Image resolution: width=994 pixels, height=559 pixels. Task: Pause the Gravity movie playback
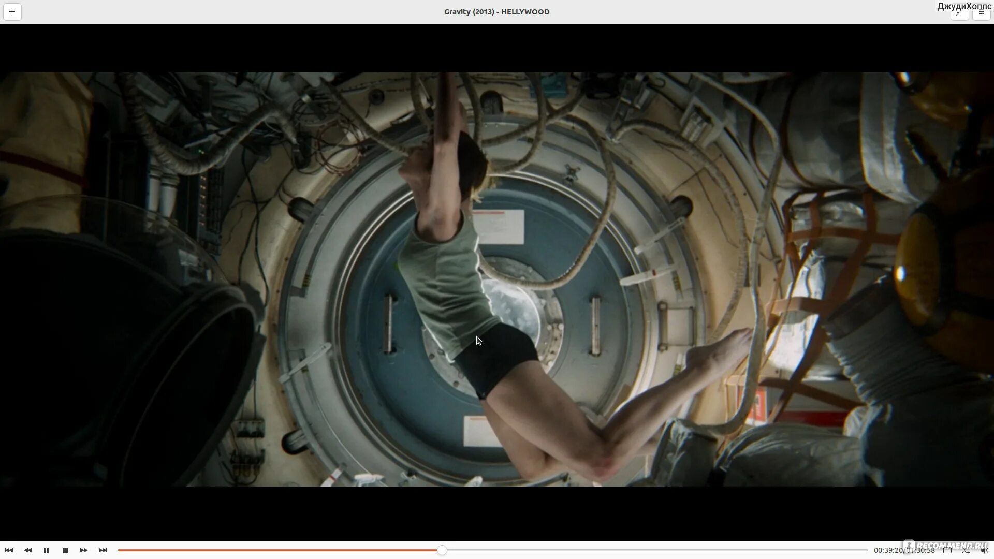click(47, 550)
